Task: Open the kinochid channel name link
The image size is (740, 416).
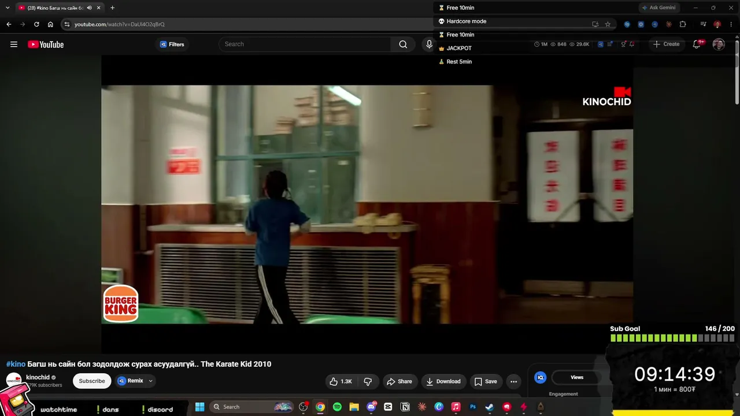Action: click(38, 377)
